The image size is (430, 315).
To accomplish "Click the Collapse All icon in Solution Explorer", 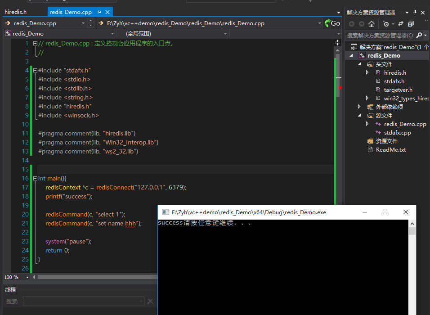I will tap(411, 24).
